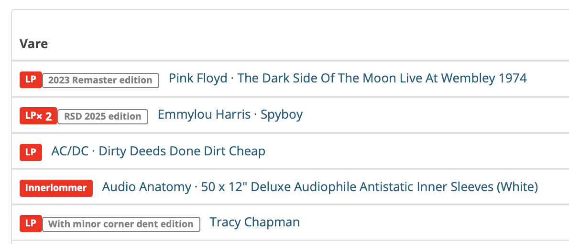The width and height of the screenshot is (569, 244).
Task: Click the Emmylou Harris artist name
Action: click(x=204, y=114)
